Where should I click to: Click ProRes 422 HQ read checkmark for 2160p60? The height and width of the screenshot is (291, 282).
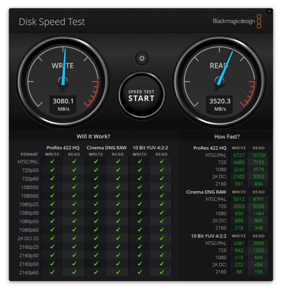click(x=74, y=272)
